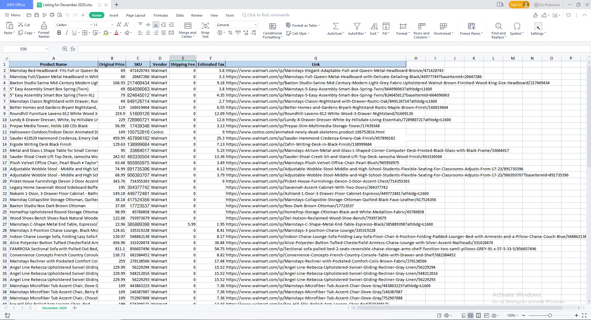Click the insert function fx icon
The height and width of the screenshot is (320, 591).
(x=73, y=49)
